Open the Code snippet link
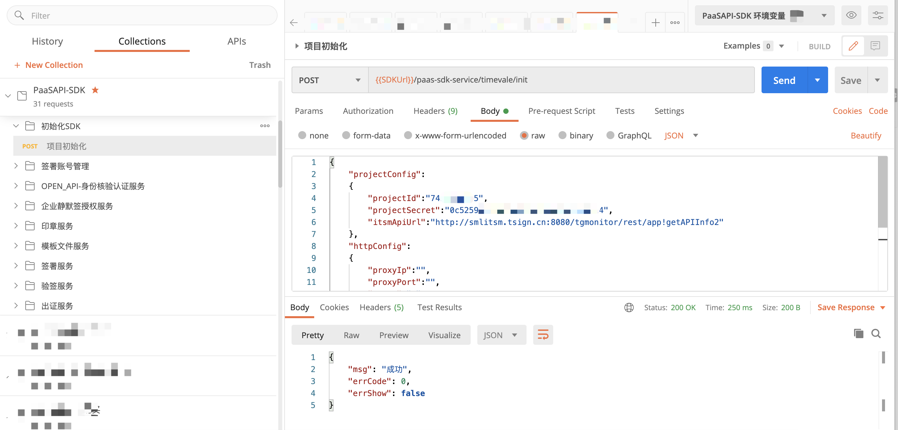The height and width of the screenshot is (430, 898). [x=878, y=111]
